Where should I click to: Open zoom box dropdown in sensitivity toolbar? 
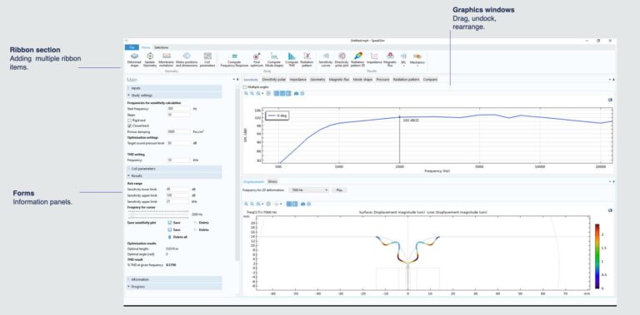[x=262, y=93]
